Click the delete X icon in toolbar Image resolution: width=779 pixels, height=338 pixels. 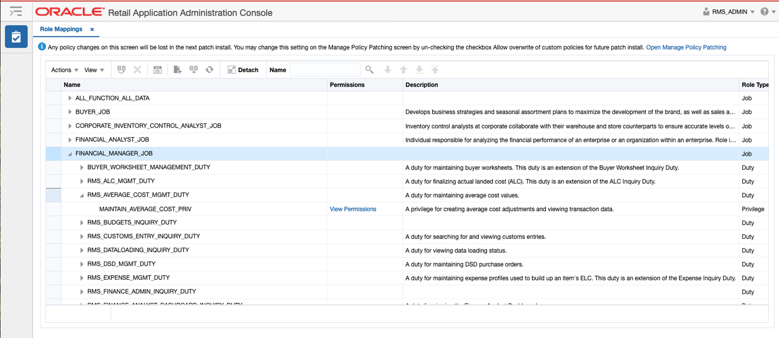coord(137,70)
